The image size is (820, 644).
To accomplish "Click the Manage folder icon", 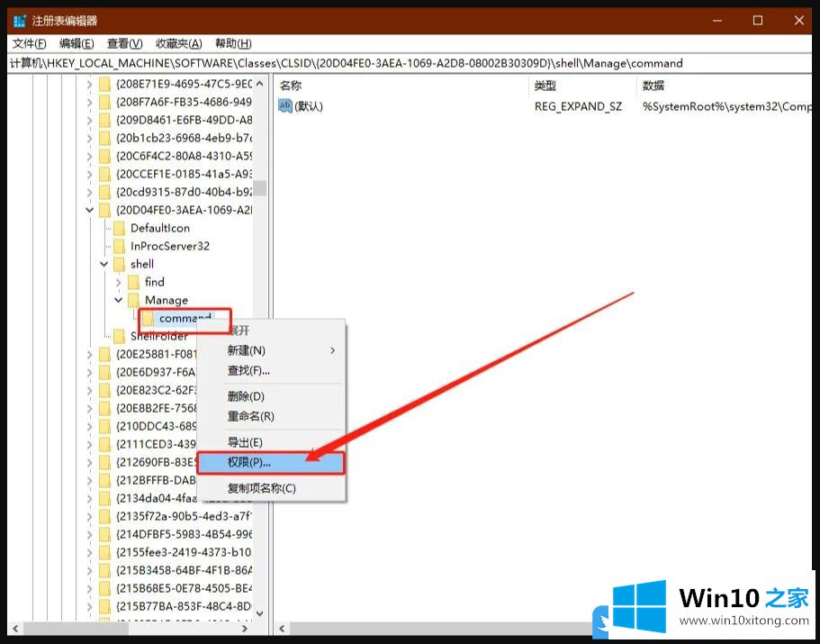I will point(134,300).
